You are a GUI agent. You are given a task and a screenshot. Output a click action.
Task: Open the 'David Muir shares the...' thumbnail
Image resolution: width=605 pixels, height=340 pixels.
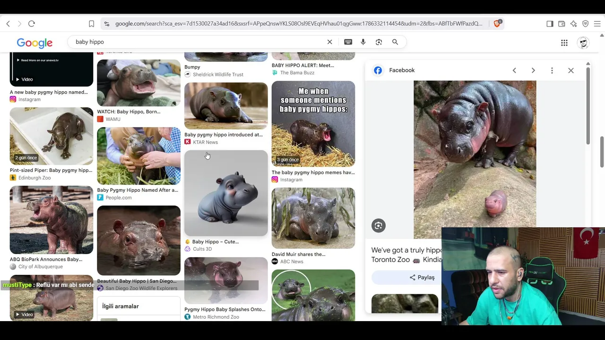(313, 218)
